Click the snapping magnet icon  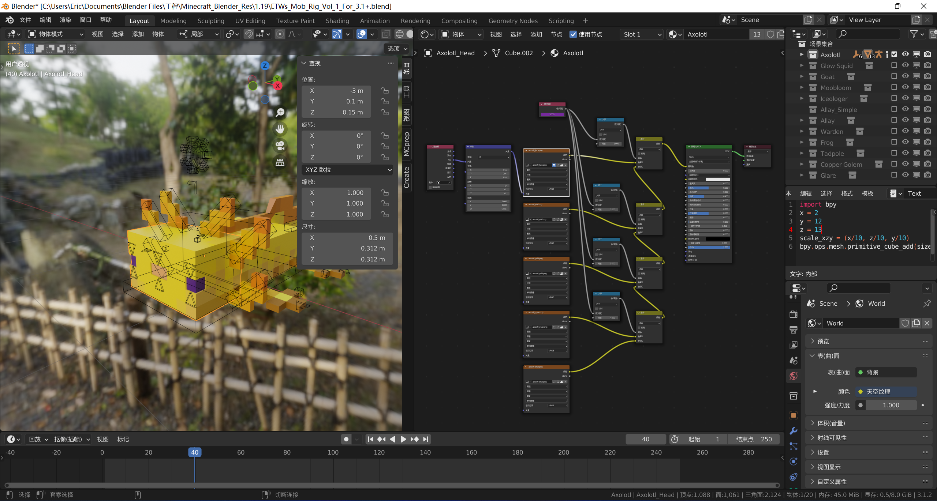pos(249,34)
